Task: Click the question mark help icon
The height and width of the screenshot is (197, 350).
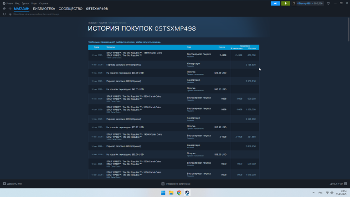Action: (294, 3)
